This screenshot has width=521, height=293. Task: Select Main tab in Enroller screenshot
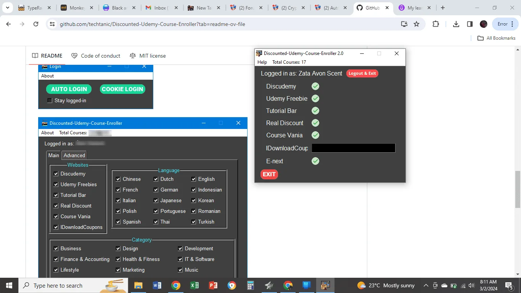[x=54, y=155]
